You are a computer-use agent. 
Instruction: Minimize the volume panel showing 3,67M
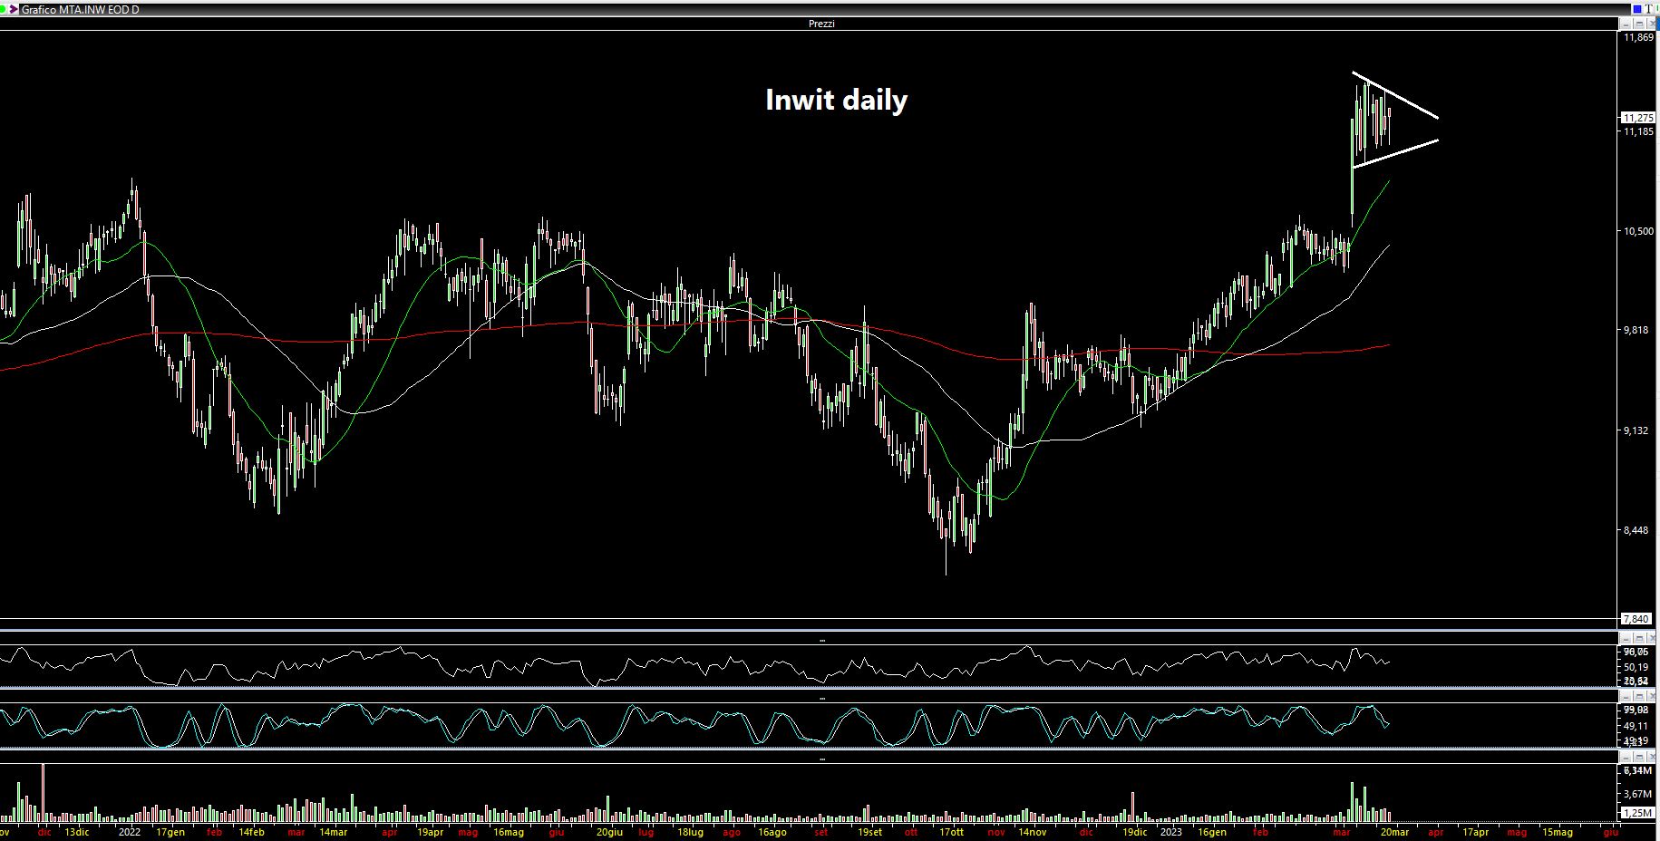pos(1626,757)
